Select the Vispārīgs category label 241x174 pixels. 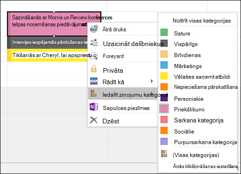click(x=186, y=44)
